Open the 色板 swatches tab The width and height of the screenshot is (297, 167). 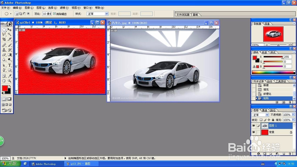pyautogui.click(x=264, y=53)
